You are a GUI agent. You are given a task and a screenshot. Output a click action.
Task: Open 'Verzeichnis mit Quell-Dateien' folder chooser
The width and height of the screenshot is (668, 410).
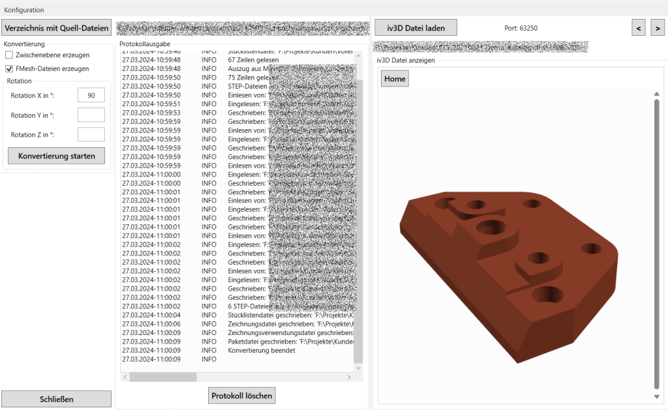[x=56, y=28]
